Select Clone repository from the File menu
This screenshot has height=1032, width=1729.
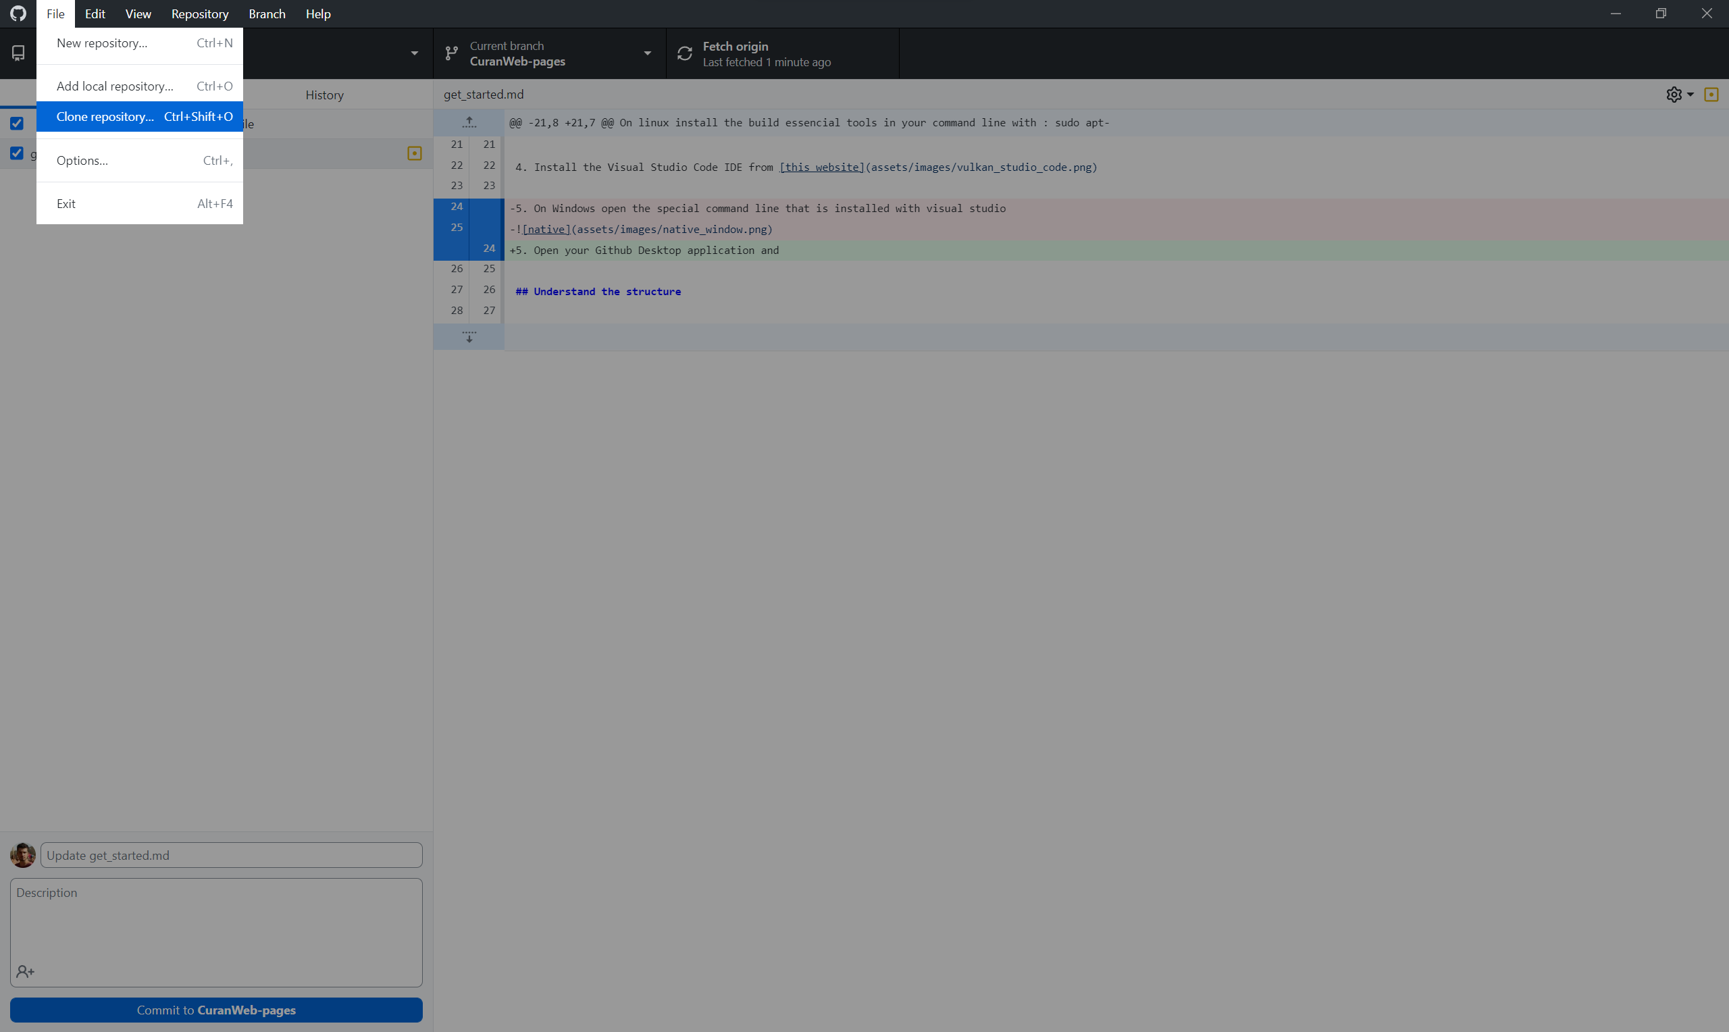105,116
